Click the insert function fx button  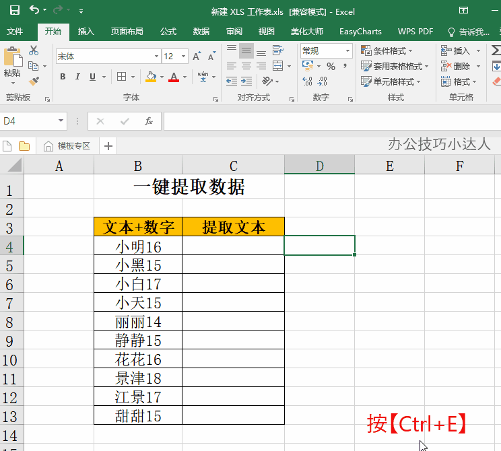click(x=149, y=121)
